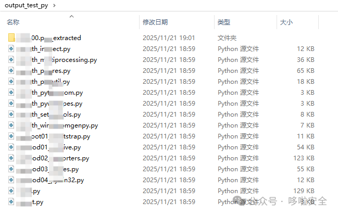Expand the breadcrumb chevron after output_test_py
This screenshot has width=338, height=215.
tap(54, 5)
